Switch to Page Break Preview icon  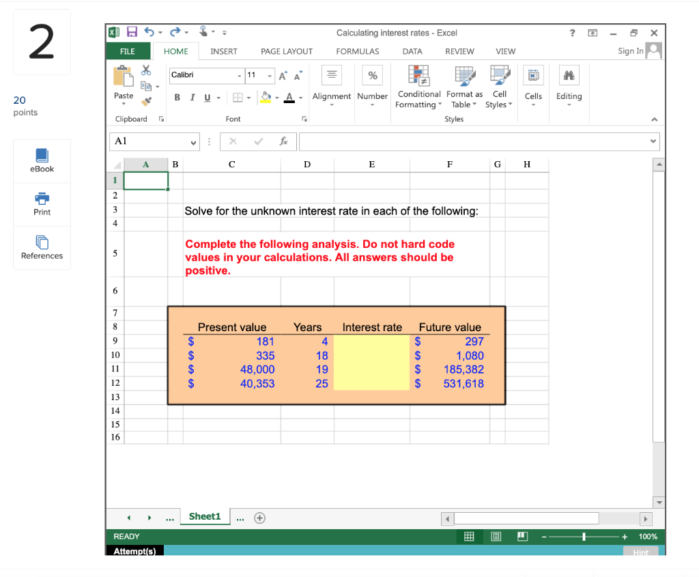coord(522,537)
